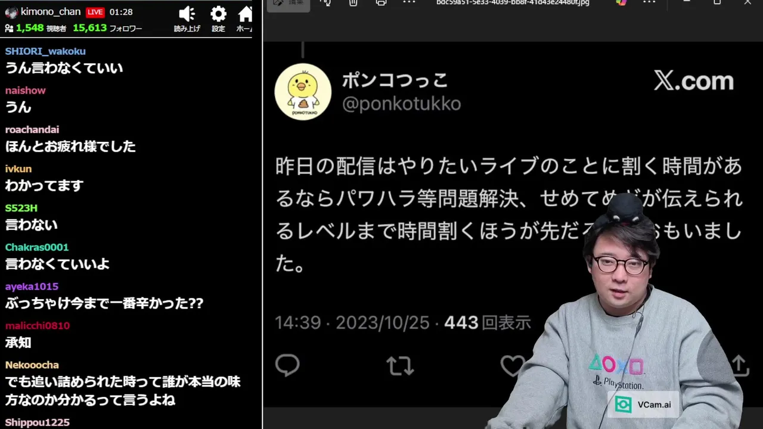The width and height of the screenshot is (763, 429).
Task: Go to the ホーム house icon
Action: click(245, 14)
